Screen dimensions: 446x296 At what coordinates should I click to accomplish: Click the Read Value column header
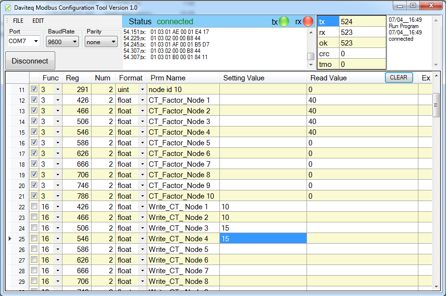pos(328,78)
